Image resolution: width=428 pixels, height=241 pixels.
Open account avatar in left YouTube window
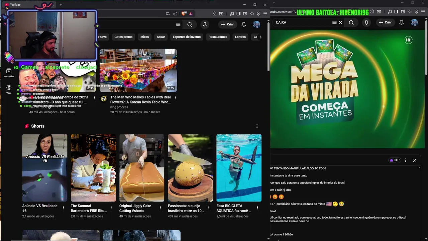click(x=256, y=24)
